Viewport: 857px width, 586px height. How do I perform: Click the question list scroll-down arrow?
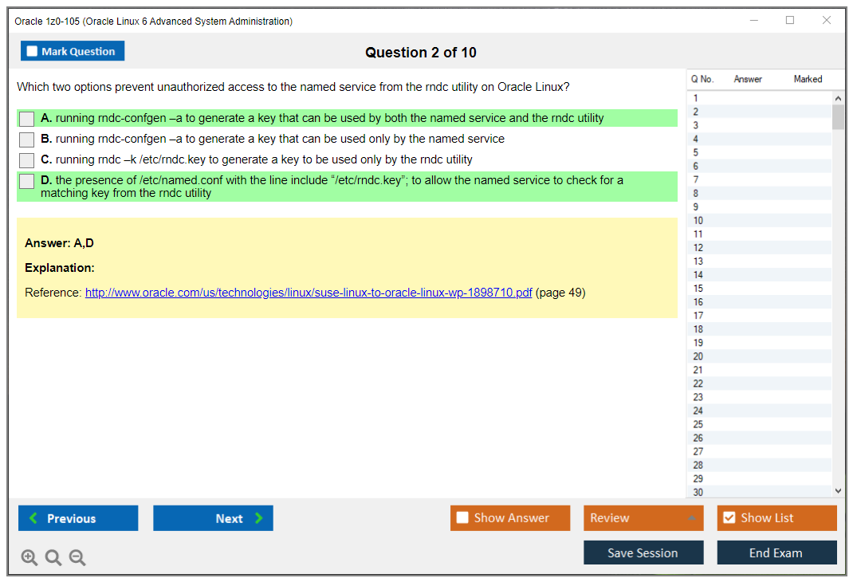click(839, 490)
